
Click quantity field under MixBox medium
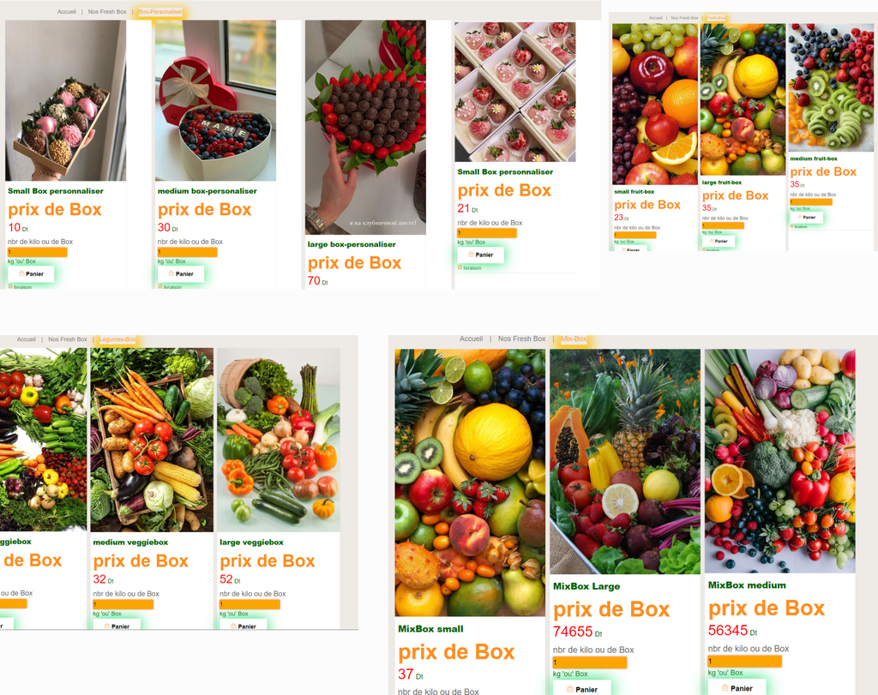tap(745, 662)
